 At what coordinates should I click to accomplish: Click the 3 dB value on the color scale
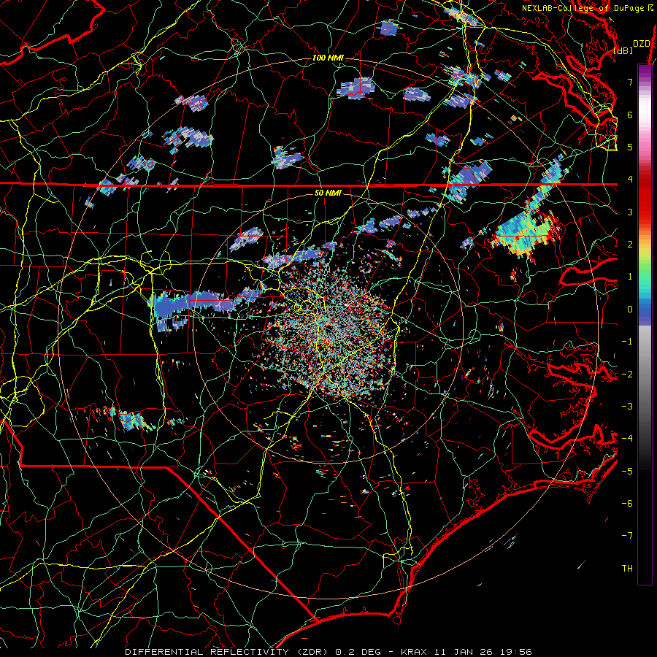[630, 212]
